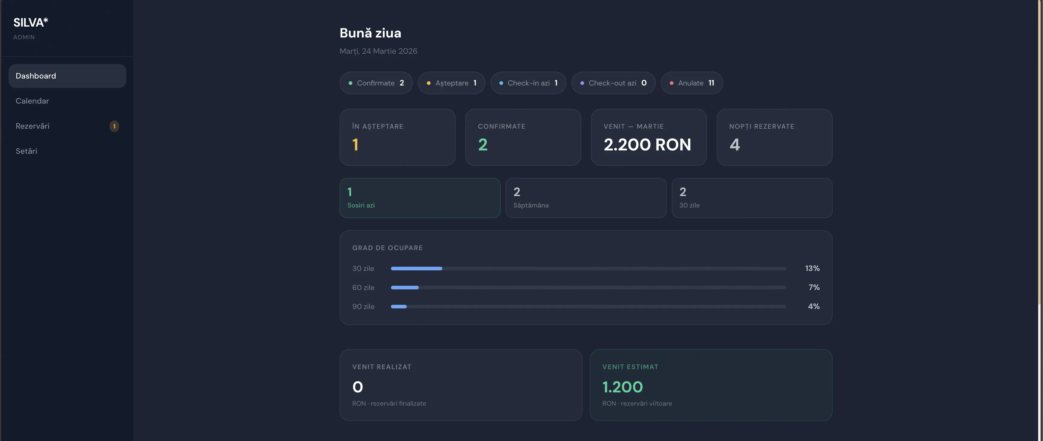Screen dimensions: 1043x441
Task: Click the 90 zile occupancy progress bar
Action: pyautogui.click(x=588, y=306)
